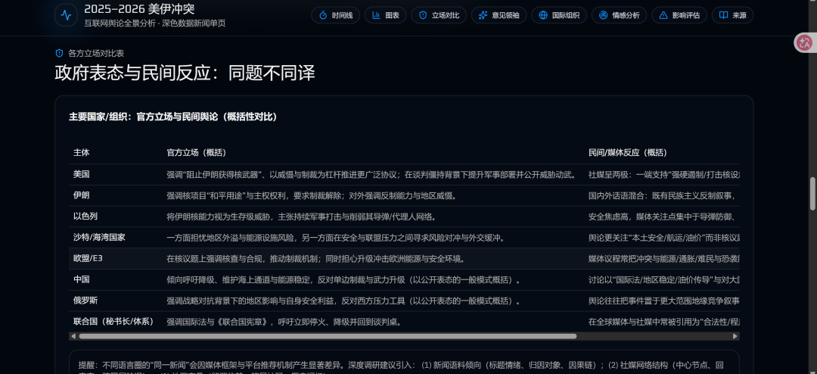817x374 pixels.
Task: Click the book icon on 来源
Action: tap(723, 15)
